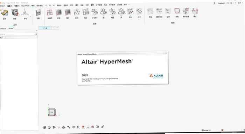The image size is (245, 134).
Task: Switch to the Session tab
Action: click(3, 28)
